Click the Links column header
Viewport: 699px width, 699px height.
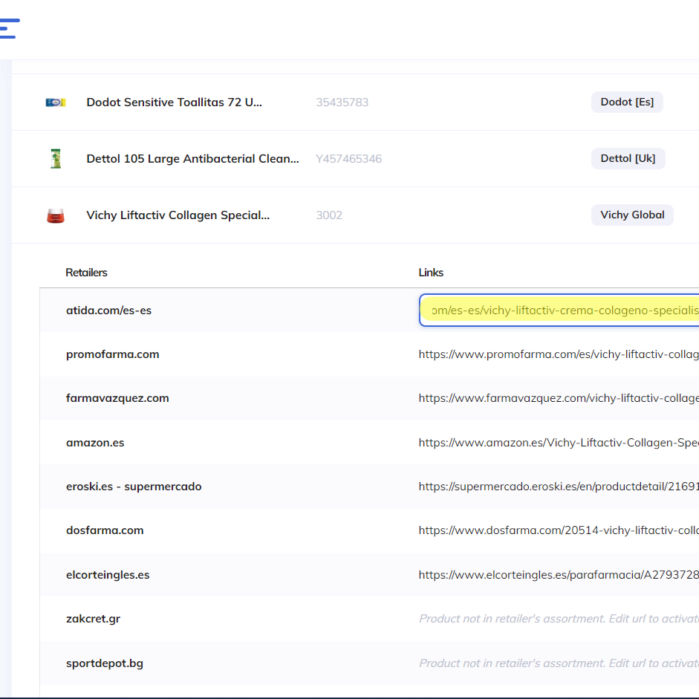tap(431, 273)
